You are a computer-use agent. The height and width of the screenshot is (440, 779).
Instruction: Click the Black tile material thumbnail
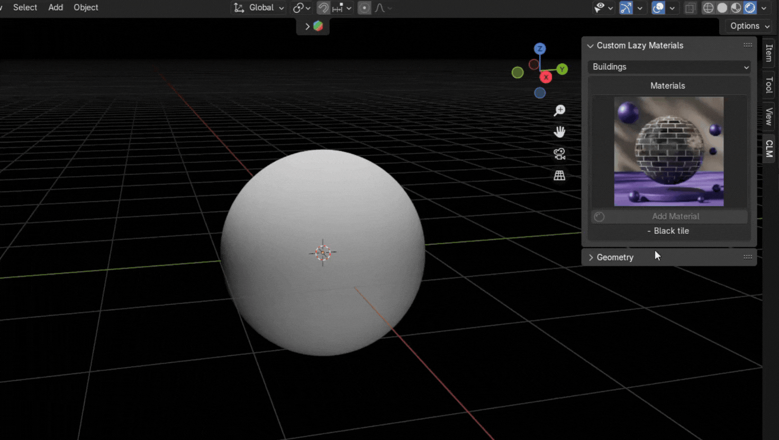tap(668, 151)
